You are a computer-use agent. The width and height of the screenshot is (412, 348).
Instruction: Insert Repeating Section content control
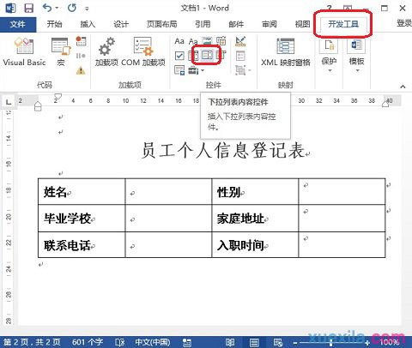179,70
